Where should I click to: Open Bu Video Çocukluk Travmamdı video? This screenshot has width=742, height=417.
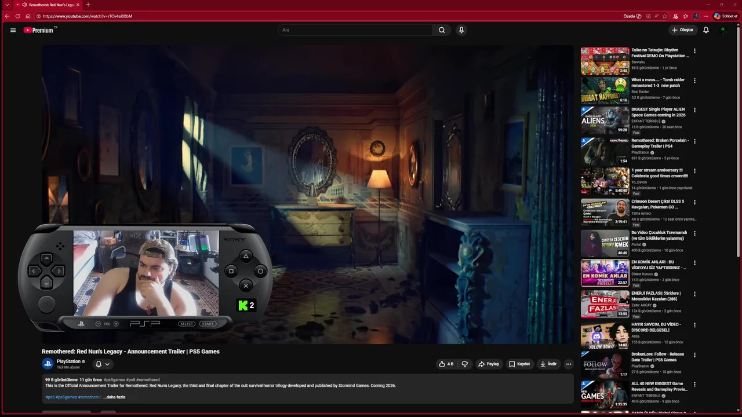point(659,235)
